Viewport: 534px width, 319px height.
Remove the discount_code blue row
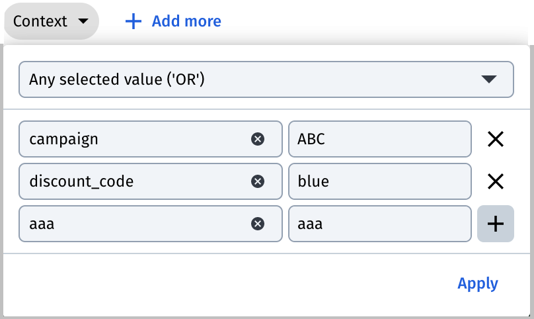(x=496, y=181)
